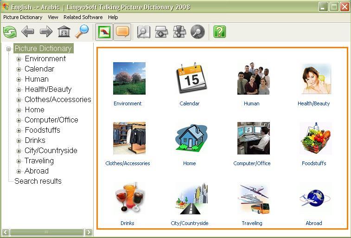The height and width of the screenshot is (238, 351).
Task: Return home via the house toolbar icon
Action: point(64,32)
